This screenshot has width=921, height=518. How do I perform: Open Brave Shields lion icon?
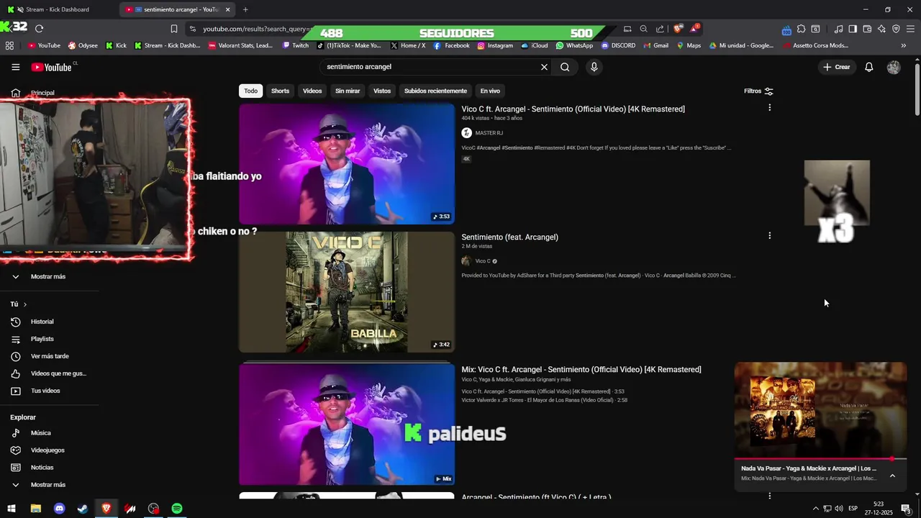click(x=678, y=29)
